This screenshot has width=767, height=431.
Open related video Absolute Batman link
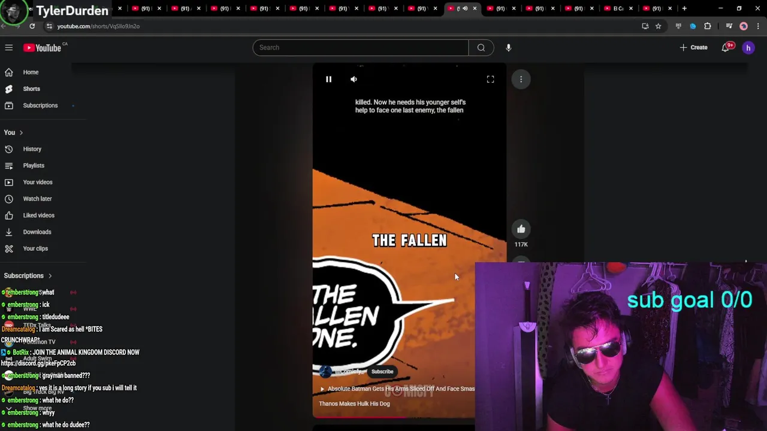pyautogui.click(x=397, y=388)
